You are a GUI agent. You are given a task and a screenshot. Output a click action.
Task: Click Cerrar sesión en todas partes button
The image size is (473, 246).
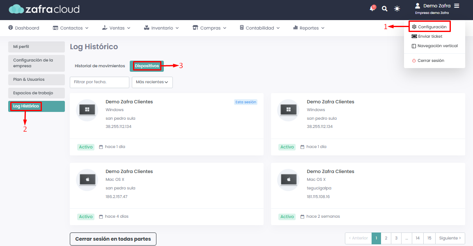113,239
